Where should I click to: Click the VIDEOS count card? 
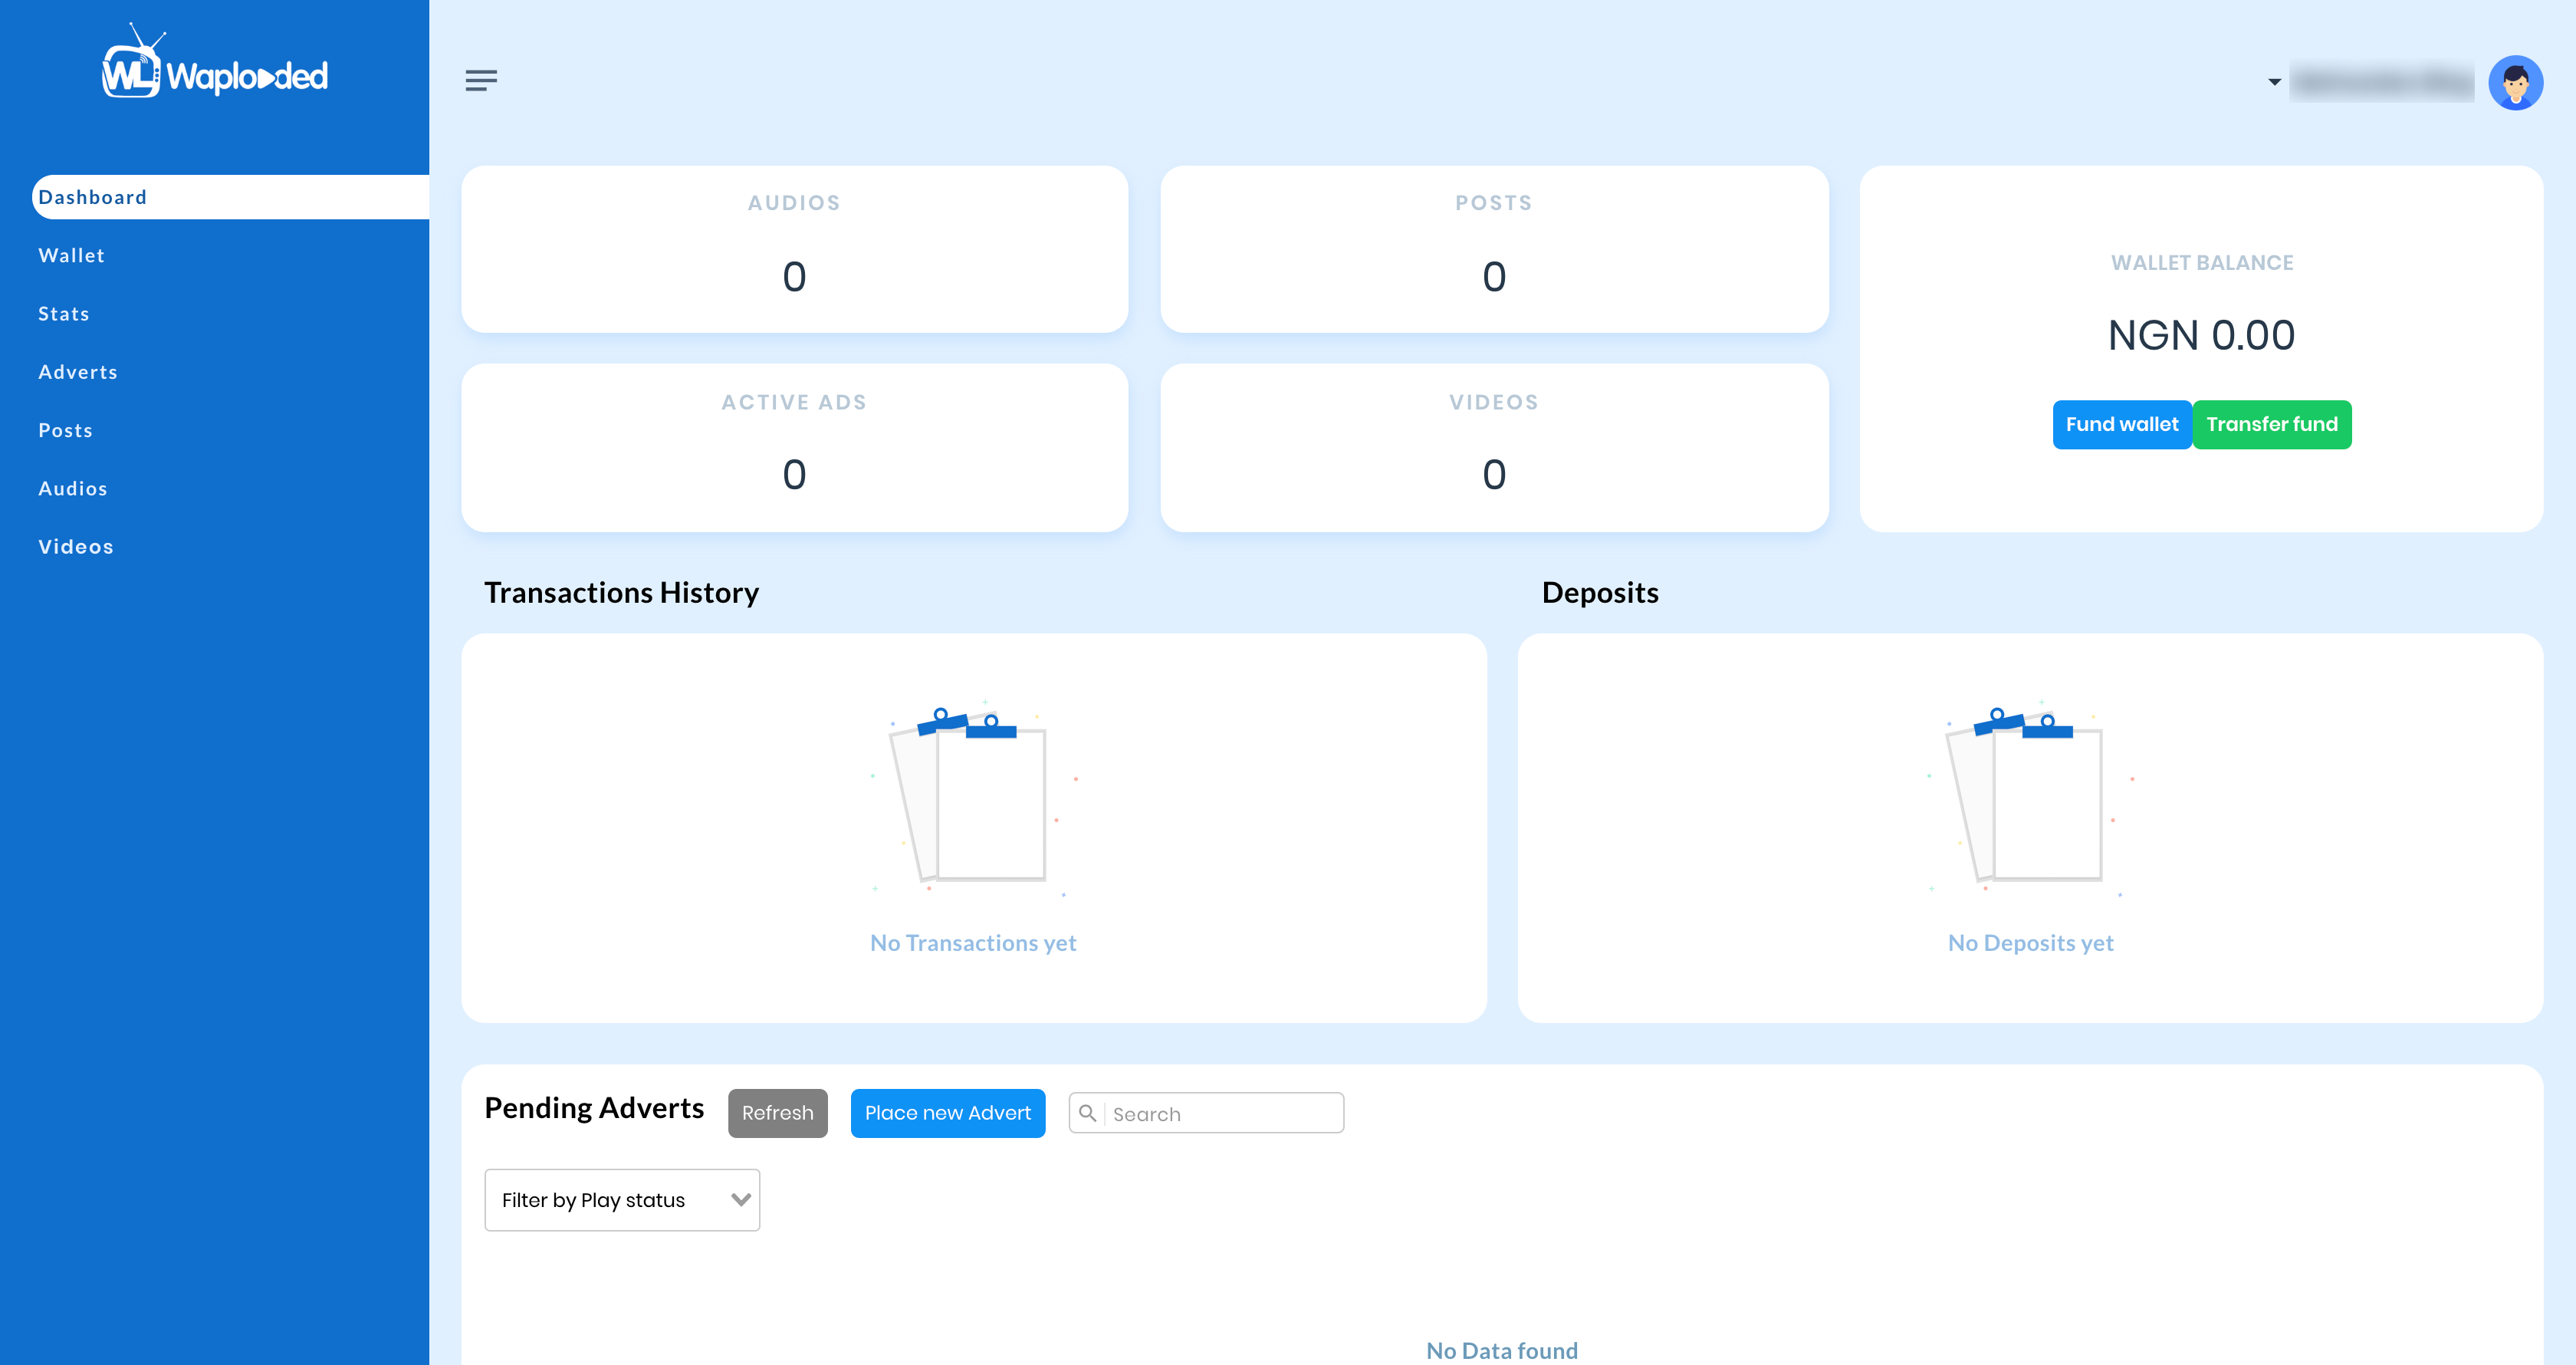[x=1494, y=448]
